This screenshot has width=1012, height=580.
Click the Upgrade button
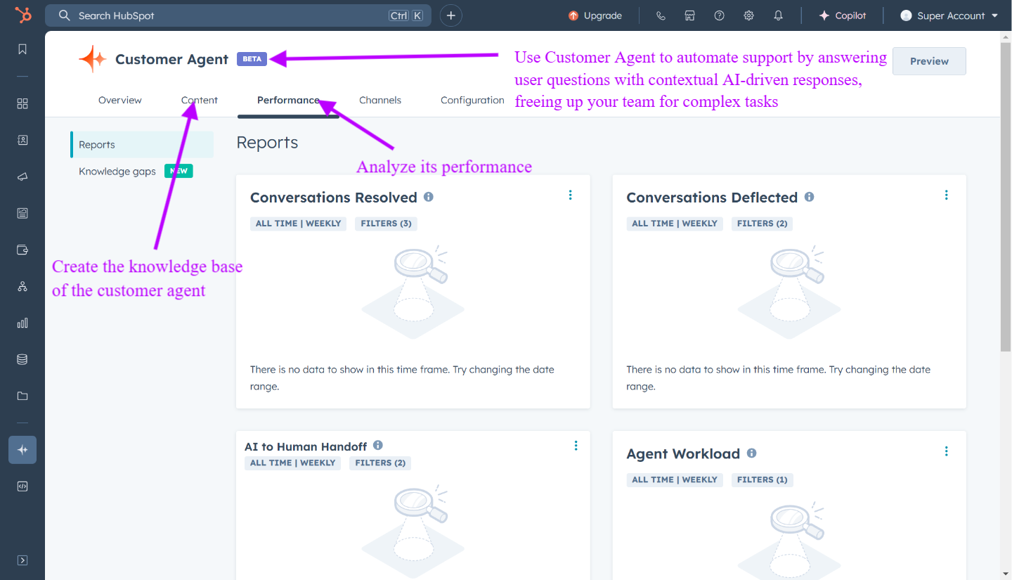pyautogui.click(x=595, y=15)
